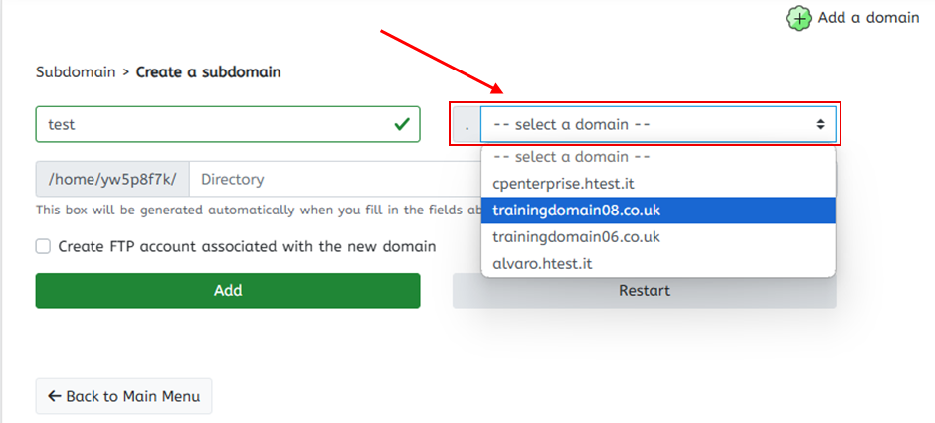The image size is (935, 423).
Task: Select trainingdomain08.co.uk option
Action: [658, 211]
